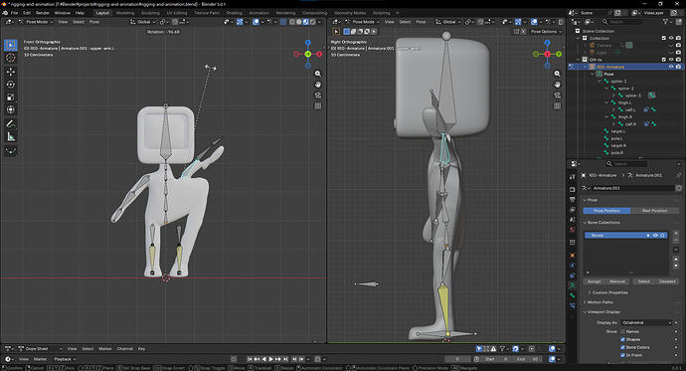Choose the Move tool in left toolbar

[x=11, y=72]
